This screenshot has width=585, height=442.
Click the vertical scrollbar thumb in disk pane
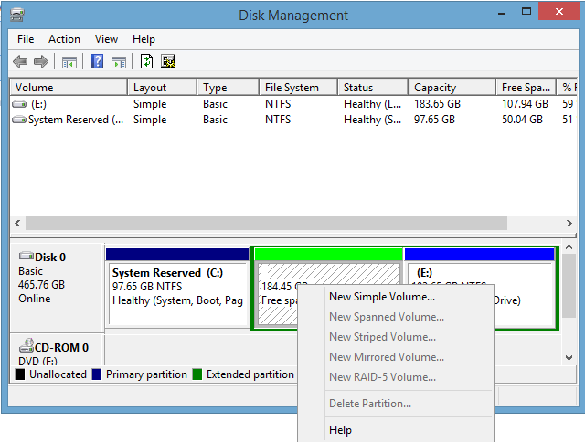(569, 286)
